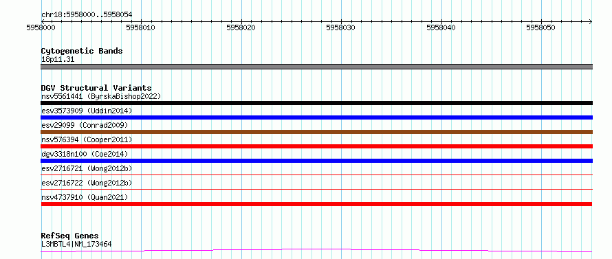This screenshot has width=612, height=259.
Task: Click the red nsv576394 variant bar
Action: tap(316, 146)
